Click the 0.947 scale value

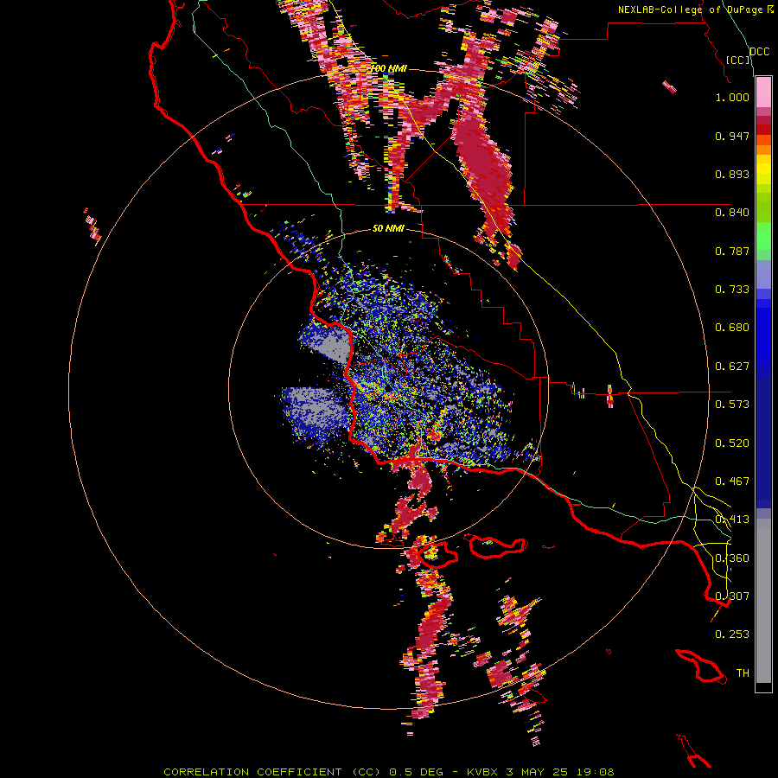coord(732,136)
